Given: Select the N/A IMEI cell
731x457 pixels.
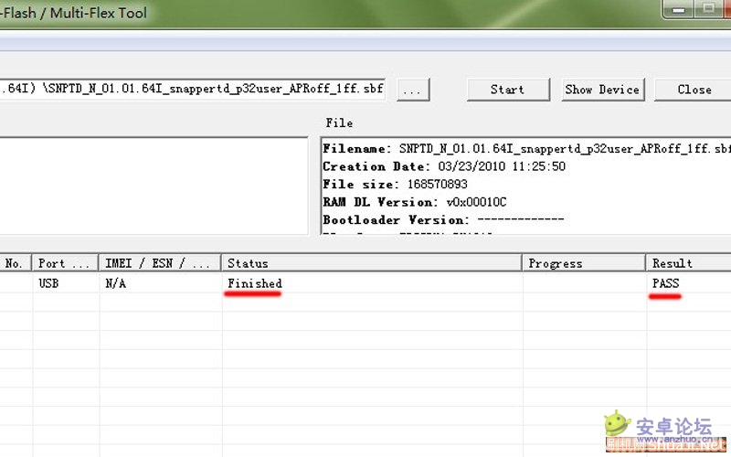Looking at the screenshot, I should pyautogui.click(x=116, y=283).
